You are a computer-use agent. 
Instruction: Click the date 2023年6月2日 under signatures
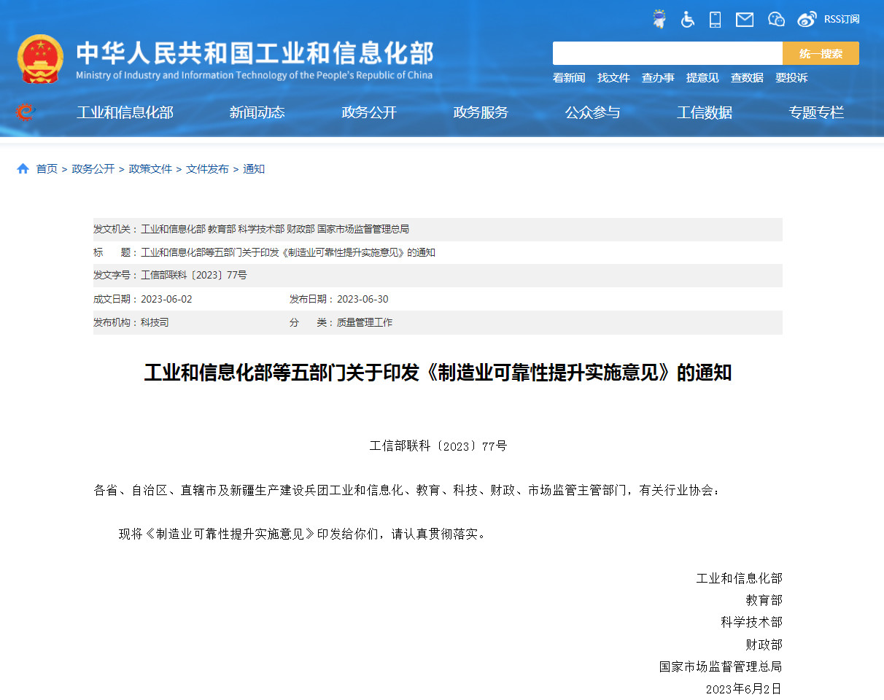tap(743, 688)
